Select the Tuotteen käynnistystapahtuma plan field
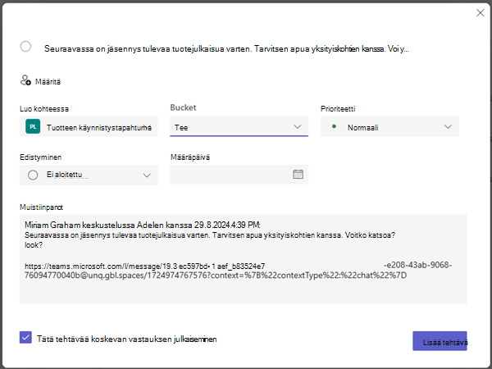Image resolution: width=492 pixels, height=369 pixels. (89, 126)
